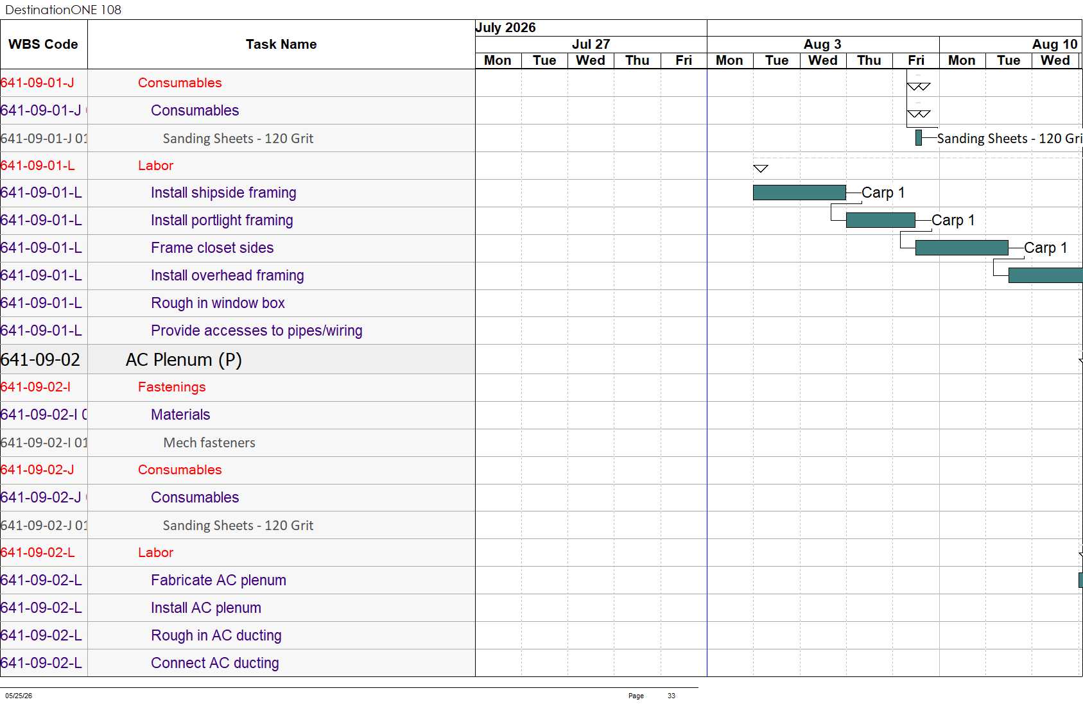Select the red Fastenings group row

[x=238, y=388]
